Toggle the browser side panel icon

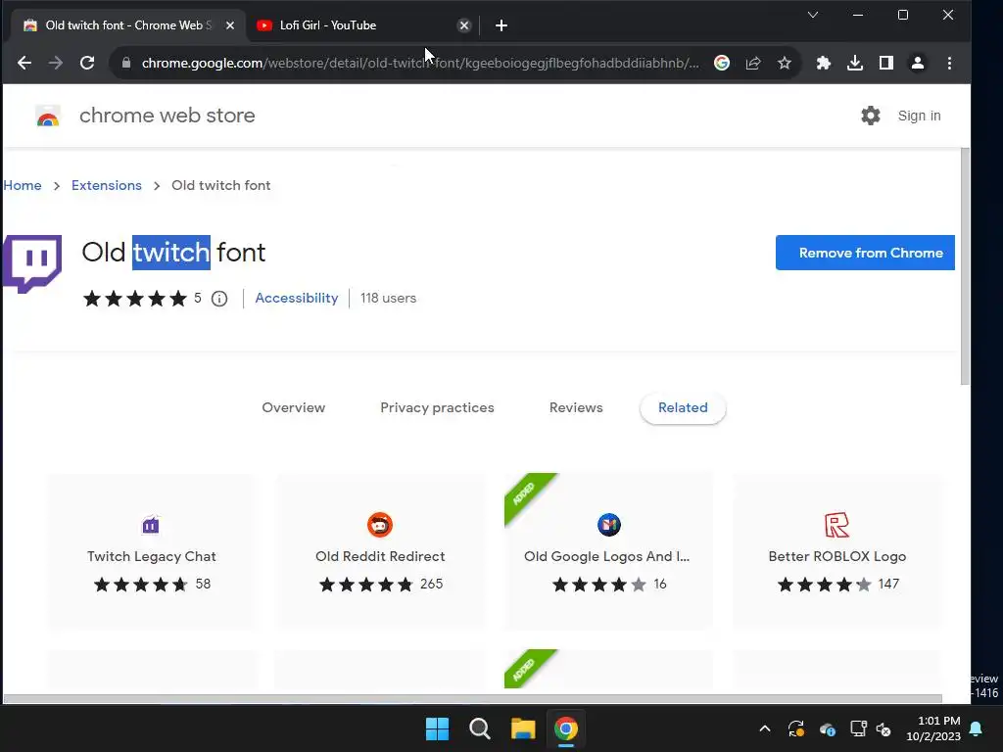[x=885, y=63]
